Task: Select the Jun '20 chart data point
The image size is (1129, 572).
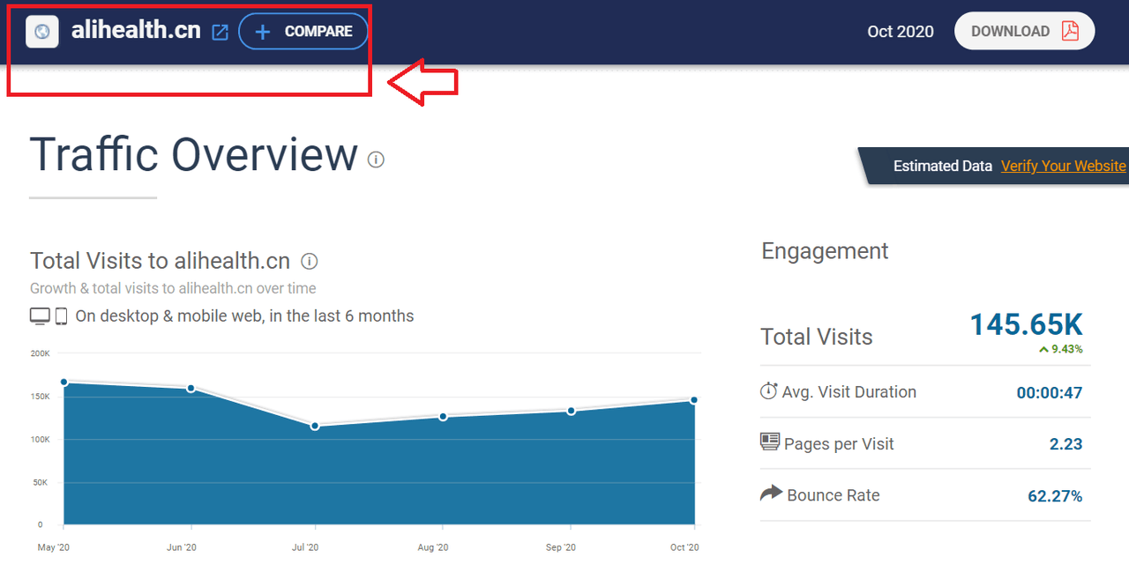Action: click(190, 388)
